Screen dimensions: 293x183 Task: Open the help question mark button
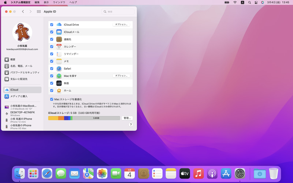pyautogui.click(x=131, y=125)
